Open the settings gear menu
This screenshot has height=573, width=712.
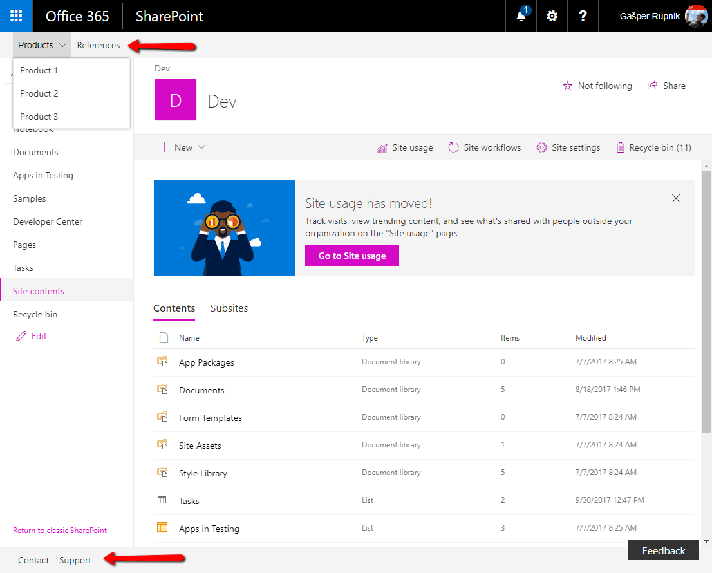[x=552, y=16]
